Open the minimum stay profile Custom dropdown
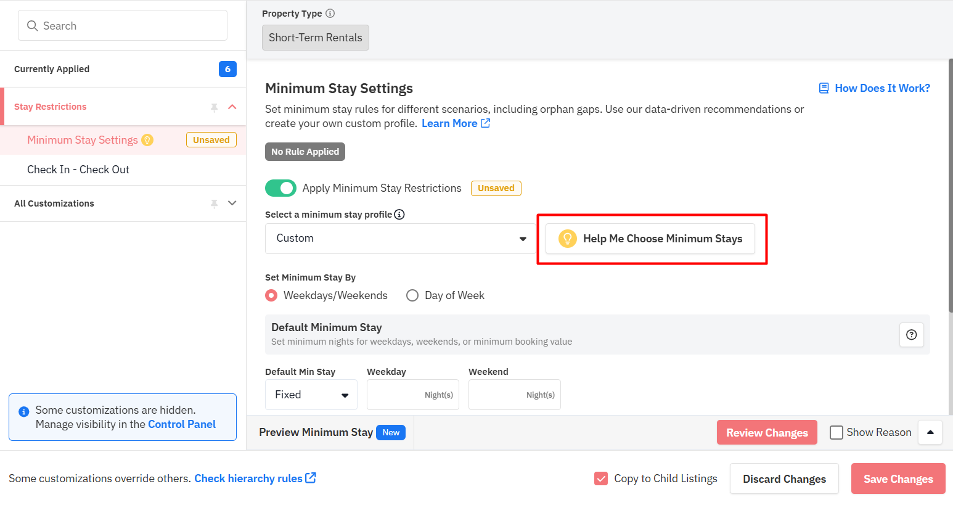953x505 pixels. pos(401,239)
